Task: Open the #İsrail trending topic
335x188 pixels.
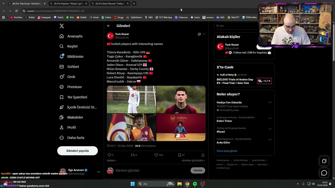Action: [221, 132]
